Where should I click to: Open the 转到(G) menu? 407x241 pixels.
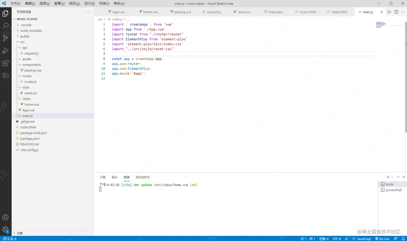pos(74,4)
